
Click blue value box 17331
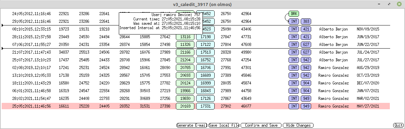coord(206,106)
